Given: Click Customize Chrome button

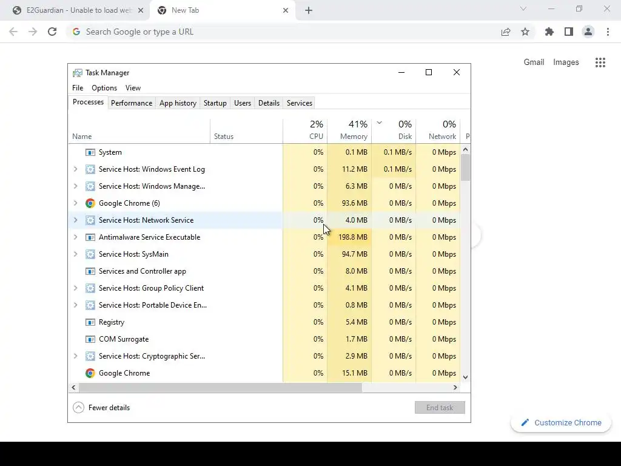Looking at the screenshot, I should (561, 422).
